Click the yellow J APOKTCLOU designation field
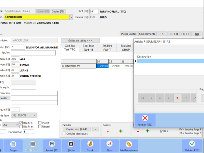Screen dimensions: 204x153 tap(37, 17)
